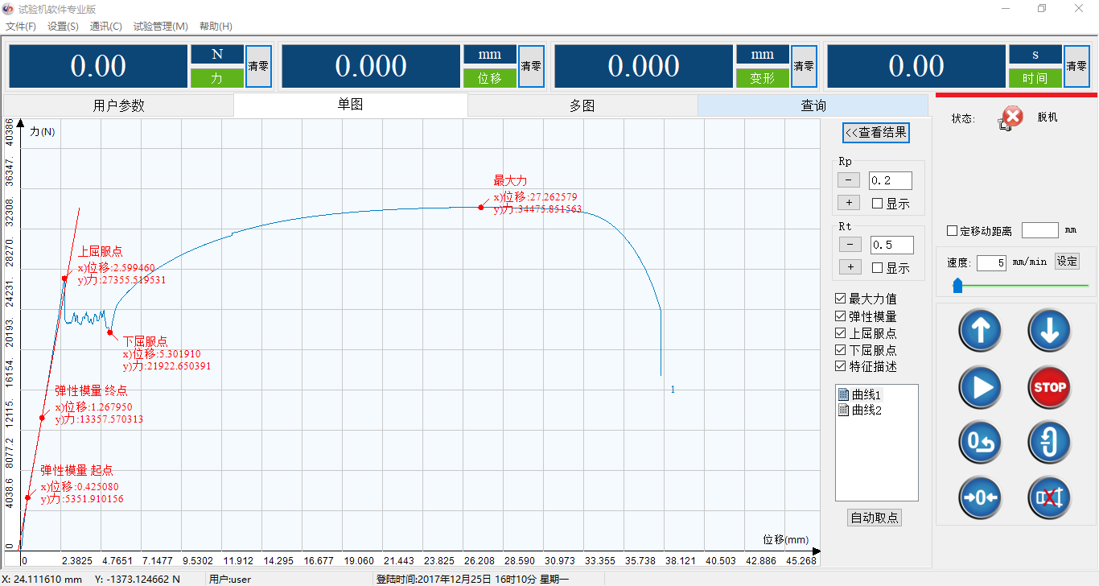Screen dimensions: 1099x586
Task: Uncheck the 最大力值 checkbox
Action: [841, 299]
